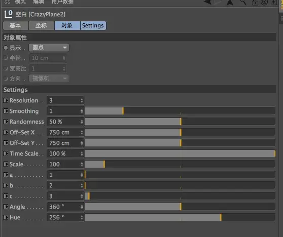This screenshot has width=283, height=237.
Task: Click the keyframe icon next to Off-Set Y
Action: 6,143
